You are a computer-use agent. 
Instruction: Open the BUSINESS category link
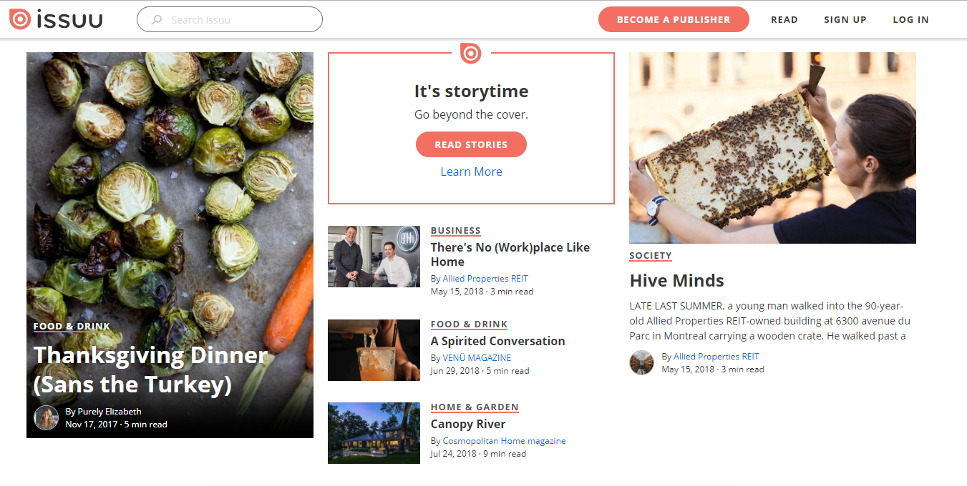pyautogui.click(x=456, y=230)
